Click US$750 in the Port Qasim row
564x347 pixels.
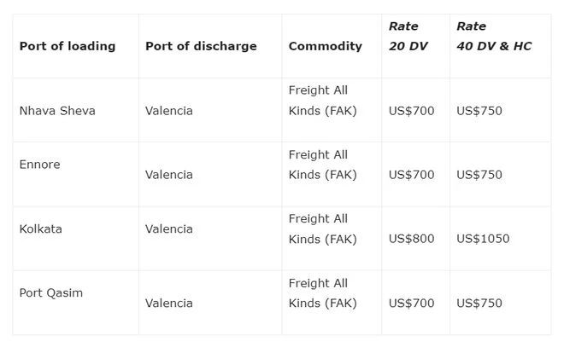(479, 303)
